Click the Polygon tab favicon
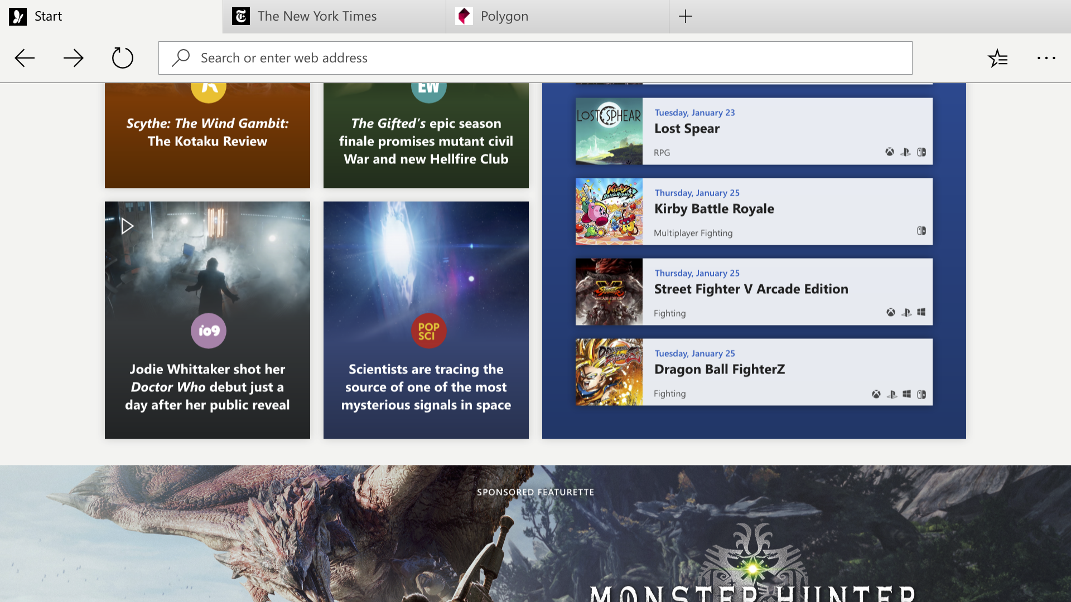Viewport: 1071px width, 602px height. [464, 16]
